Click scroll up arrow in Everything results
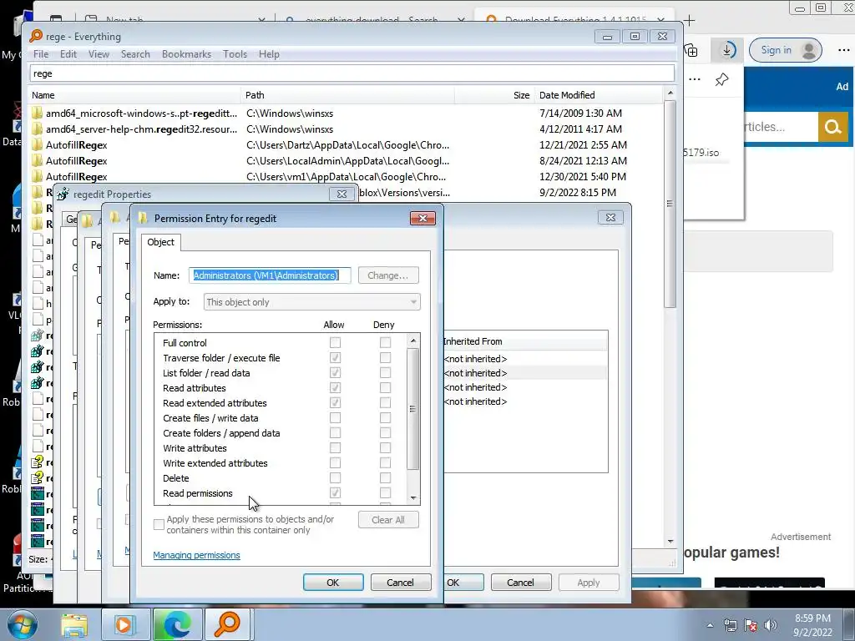Viewport: 855px width, 641px height. tap(670, 93)
